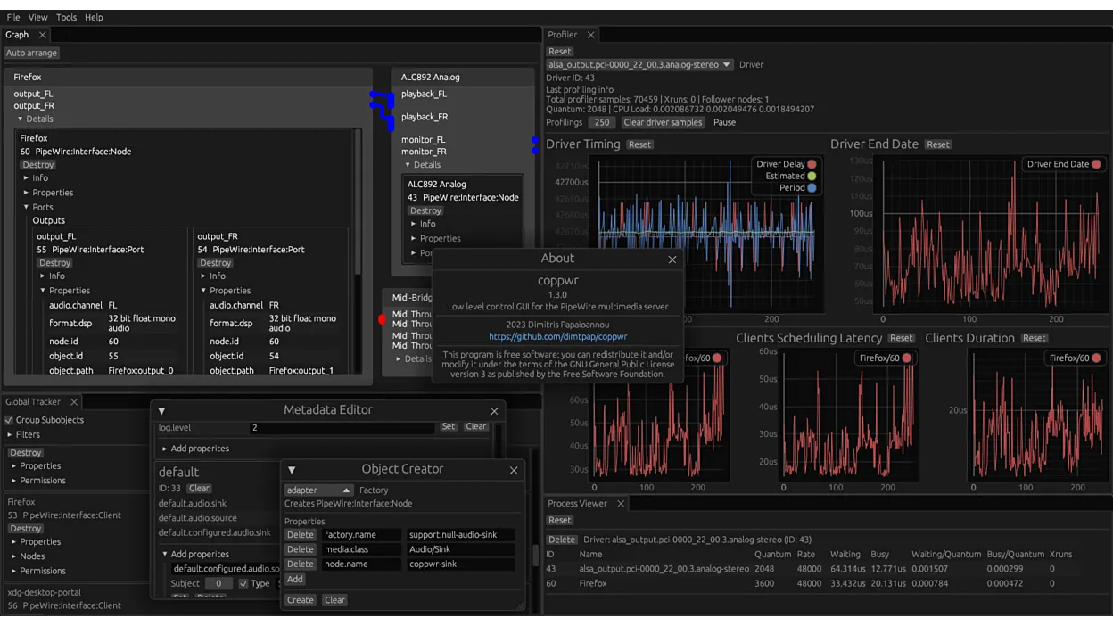Open the adapter Factory dropdown in Object Creator
Image resolution: width=1113 pixels, height=626 pixels.
(x=318, y=489)
